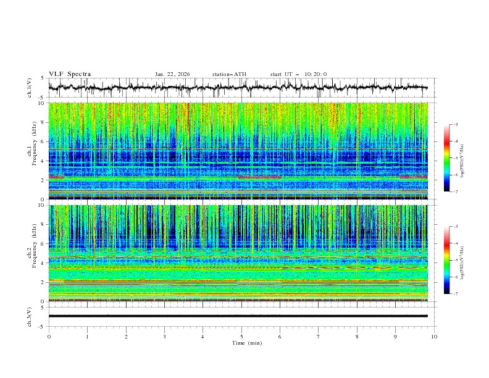Click the ch.2 frequency tick "2"
Image resolution: width=489 pixels, height=378 pixels.
(x=43, y=282)
